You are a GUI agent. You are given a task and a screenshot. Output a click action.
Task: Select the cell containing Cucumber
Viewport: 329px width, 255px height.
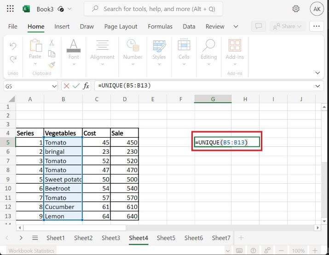[63, 207]
